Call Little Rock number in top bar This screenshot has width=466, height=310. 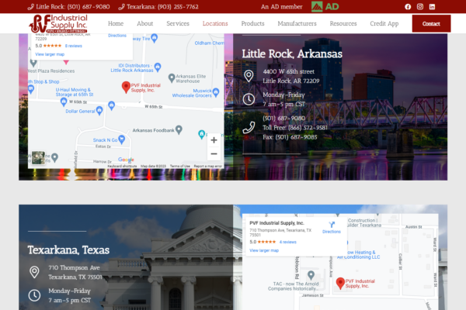[x=68, y=6]
